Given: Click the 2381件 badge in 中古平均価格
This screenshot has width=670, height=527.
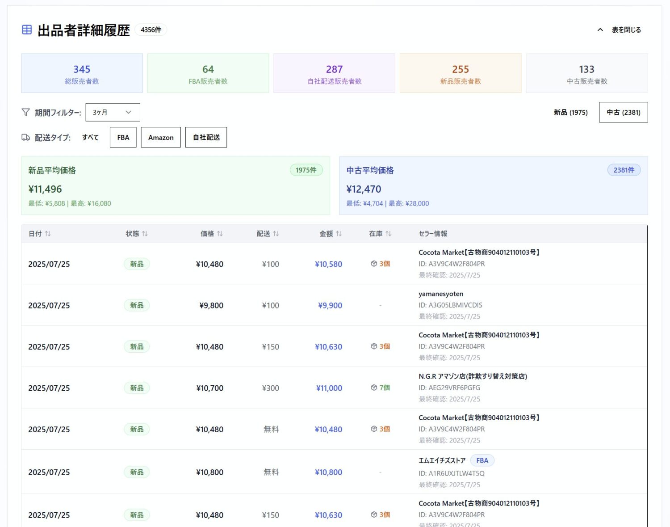Looking at the screenshot, I should tap(624, 170).
